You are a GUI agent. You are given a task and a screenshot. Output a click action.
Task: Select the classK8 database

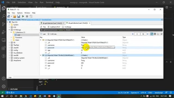coord(16,48)
